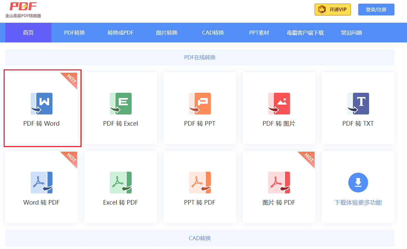
Task: Click the PPT 转 PDF icon
Action: pos(200,183)
